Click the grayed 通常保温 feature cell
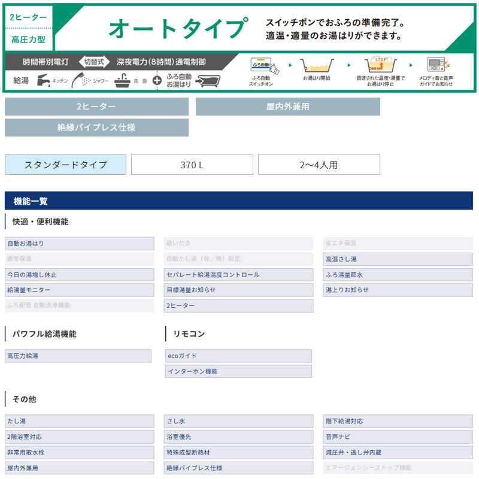 click(x=80, y=259)
